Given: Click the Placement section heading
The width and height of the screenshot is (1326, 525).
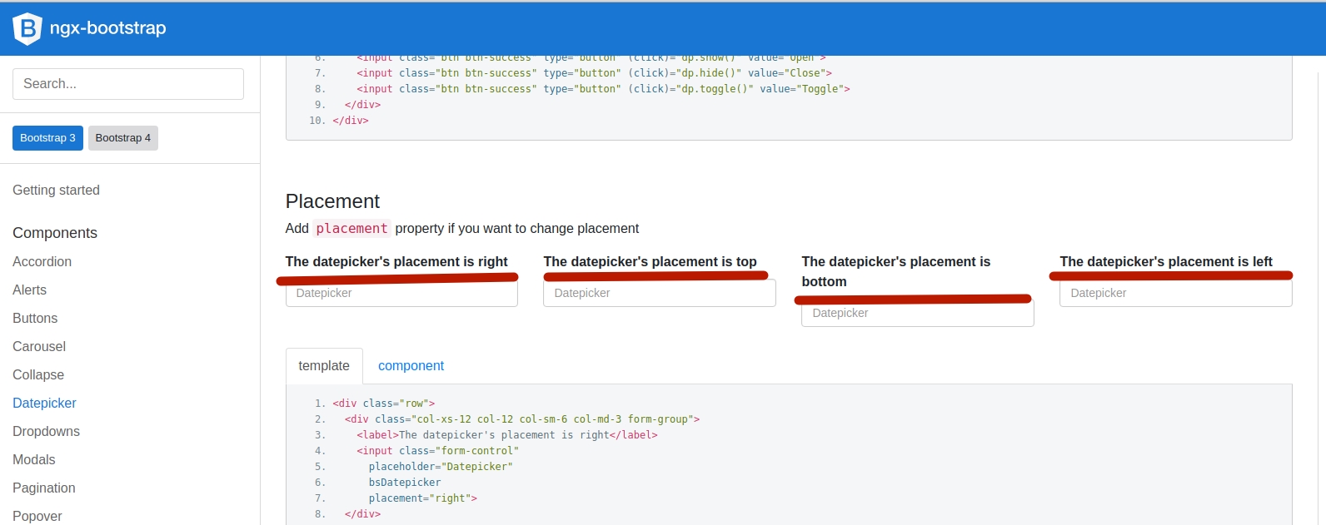Looking at the screenshot, I should 332,201.
